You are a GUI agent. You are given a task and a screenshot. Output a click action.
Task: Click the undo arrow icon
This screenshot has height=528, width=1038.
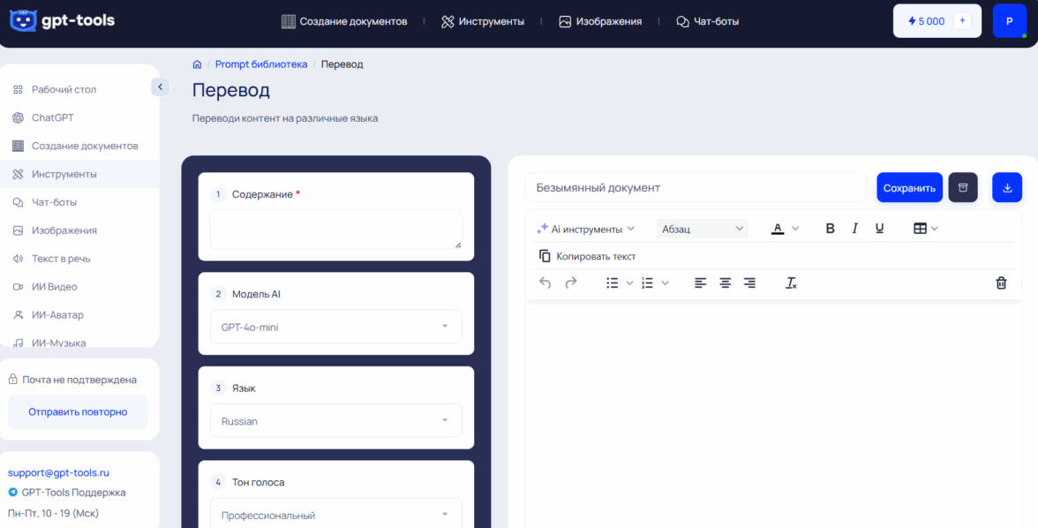pos(545,283)
